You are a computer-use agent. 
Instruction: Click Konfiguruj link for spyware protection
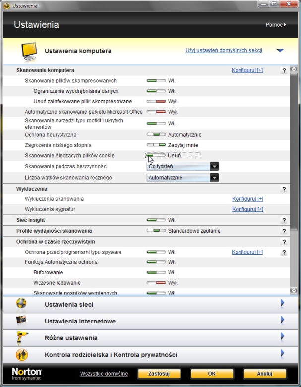[x=247, y=252]
